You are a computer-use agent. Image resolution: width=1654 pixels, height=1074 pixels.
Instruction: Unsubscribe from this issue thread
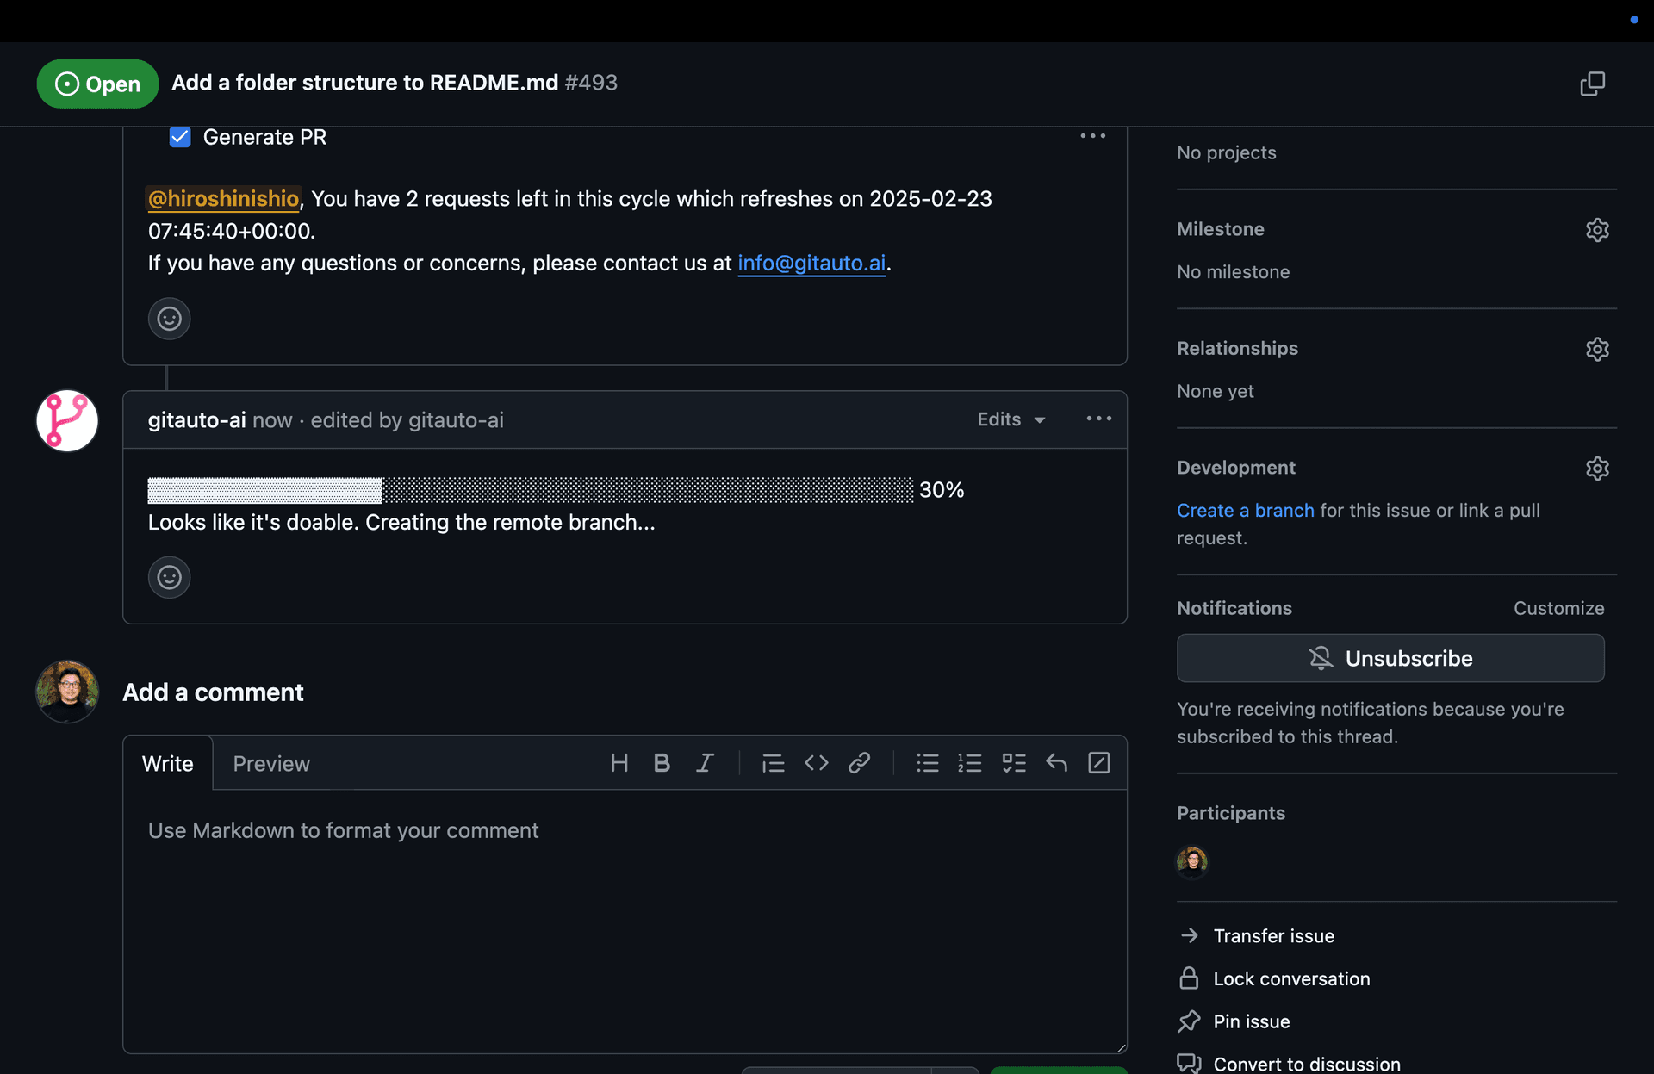coord(1390,658)
